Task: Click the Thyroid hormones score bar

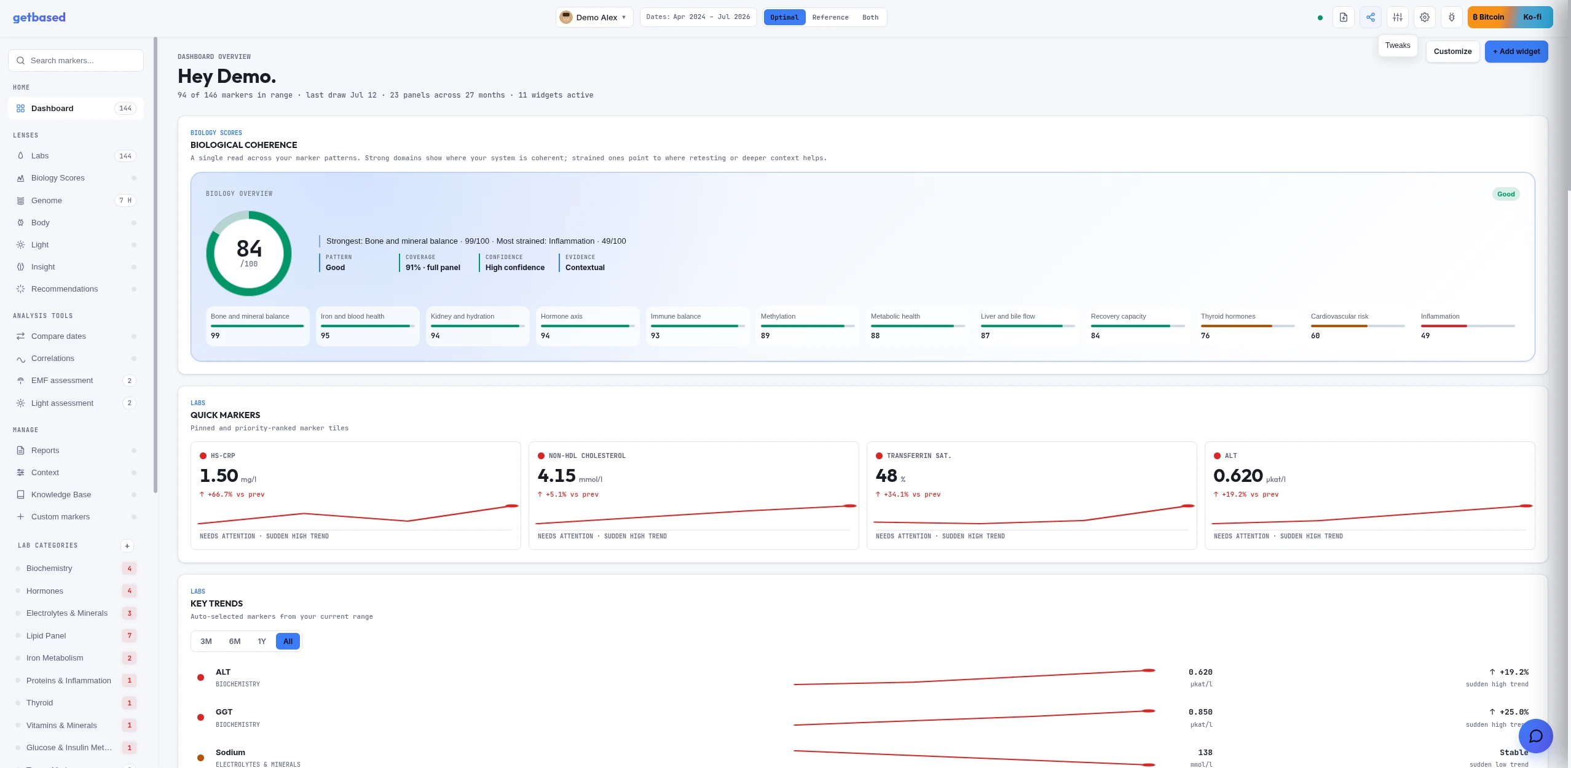Action: [x=1248, y=326]
